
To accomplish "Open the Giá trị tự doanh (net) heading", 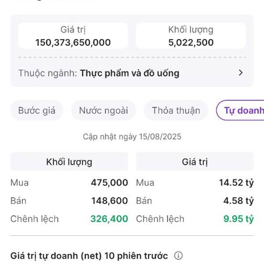I will [x=89, y=256].
